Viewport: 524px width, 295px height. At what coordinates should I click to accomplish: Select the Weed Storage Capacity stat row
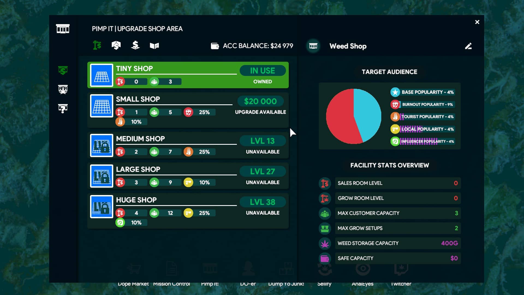click(x=390, y=243)
